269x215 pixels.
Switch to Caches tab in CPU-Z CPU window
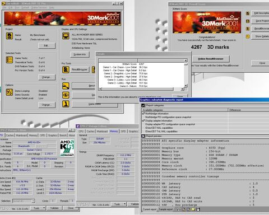pyautogui.click(x=10, y=135)
